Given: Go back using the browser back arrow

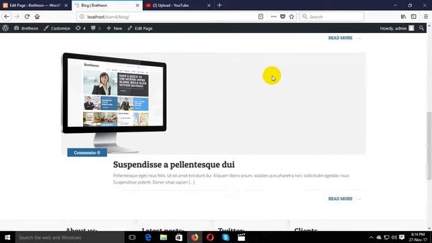Looking at the screenshot, I should (x=7, y=16).
